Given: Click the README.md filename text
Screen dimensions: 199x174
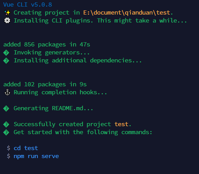Looking at the screenshot, I should pyautogui.click(x=67, y=108).
